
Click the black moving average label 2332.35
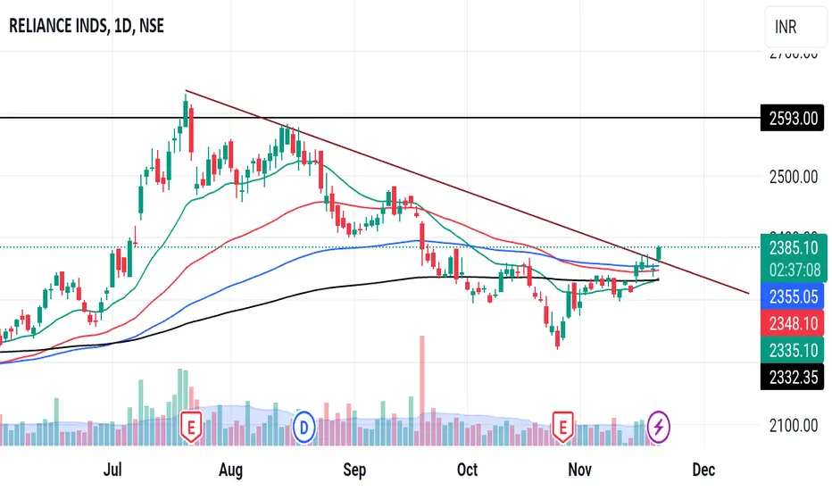point(793,378)
